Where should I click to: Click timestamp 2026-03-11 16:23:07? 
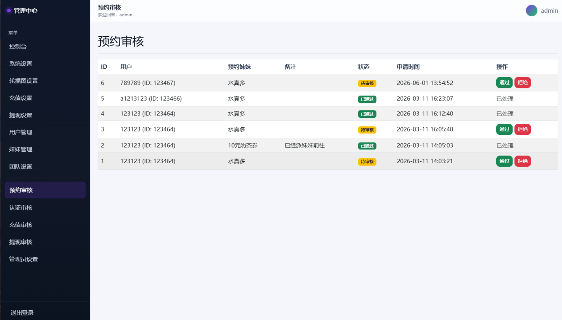(425, 98)
